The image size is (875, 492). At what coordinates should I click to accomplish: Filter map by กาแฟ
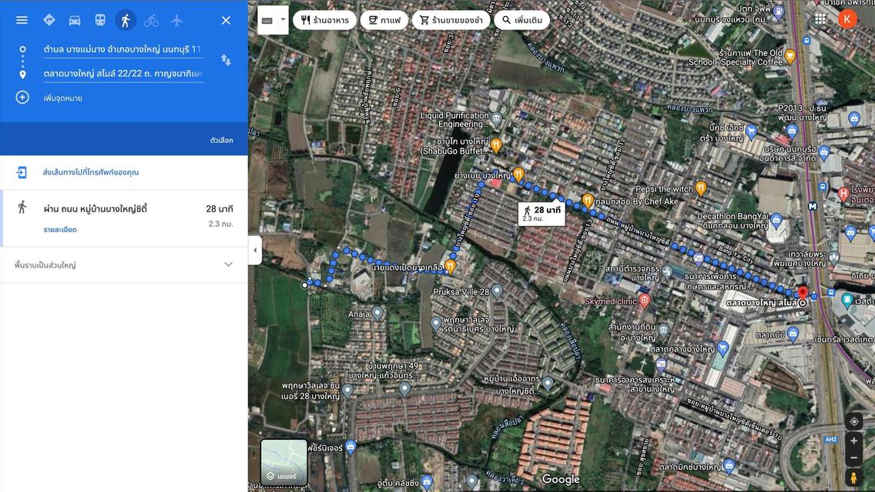384,20
